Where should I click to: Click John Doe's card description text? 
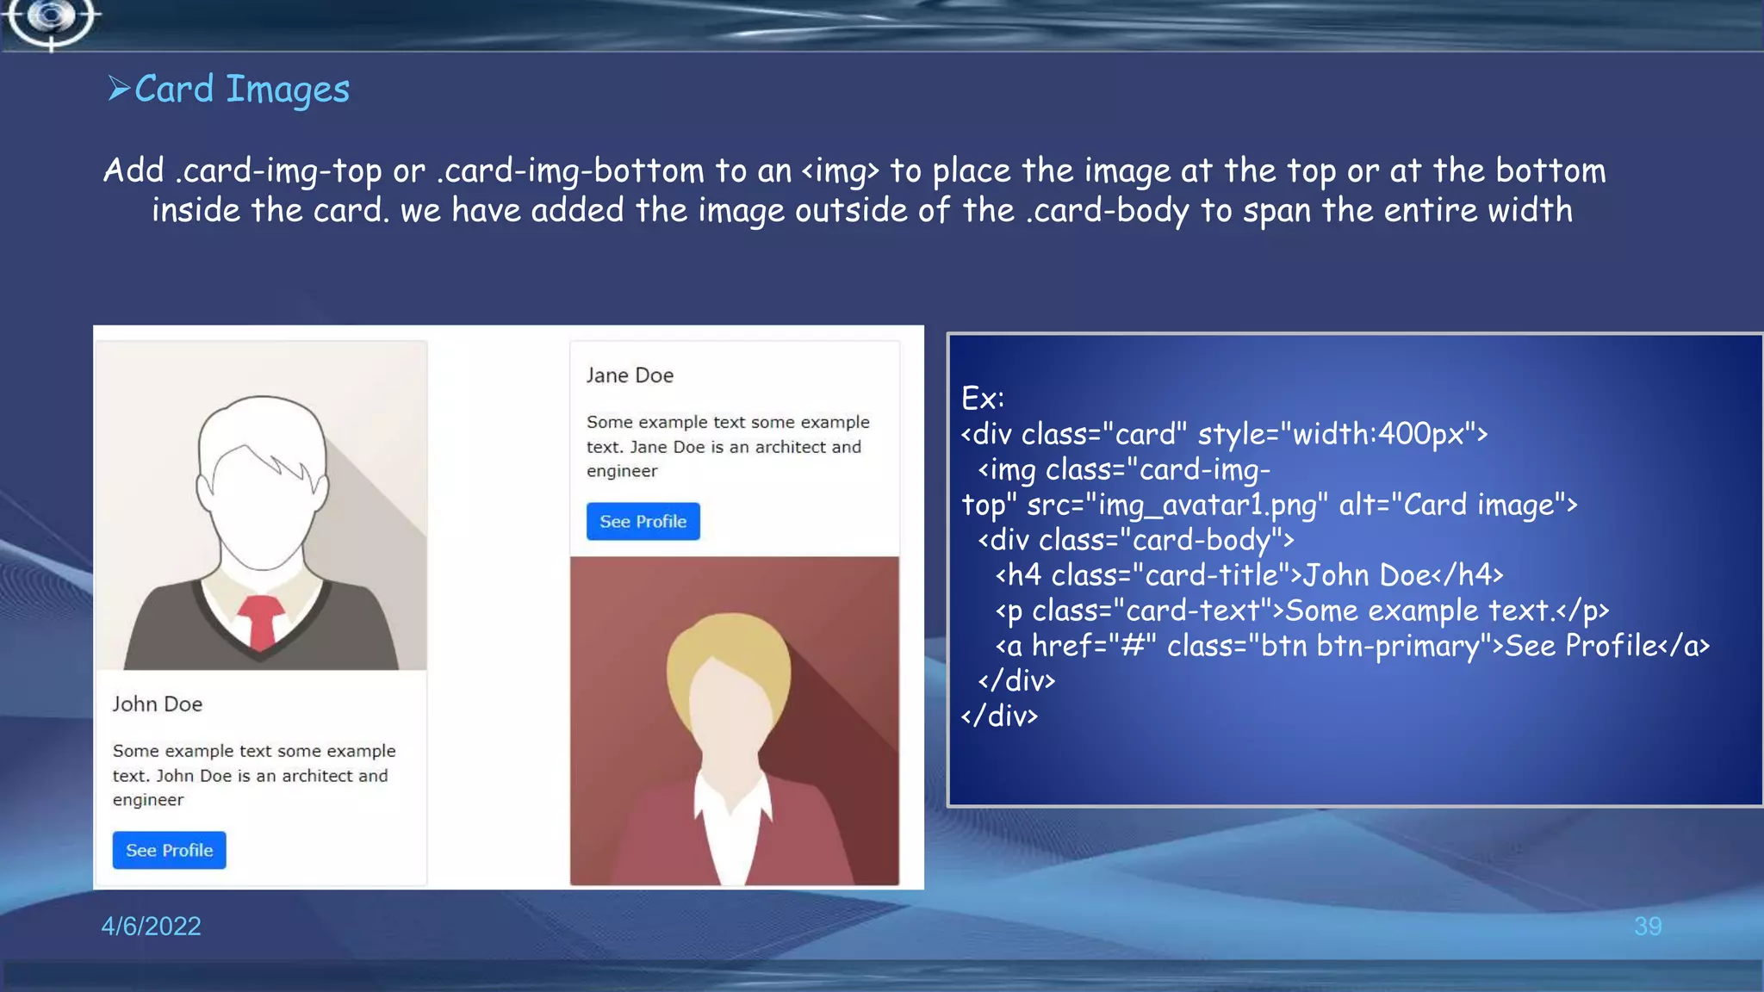point(254,775)
